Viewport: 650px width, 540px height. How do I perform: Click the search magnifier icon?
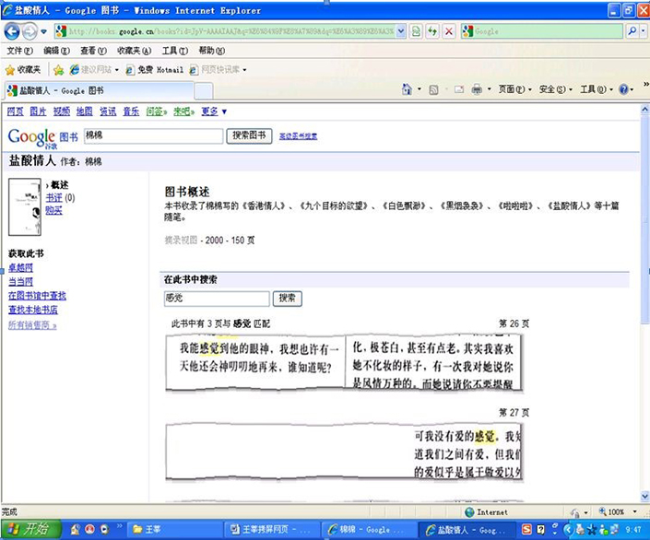(632, 31)
